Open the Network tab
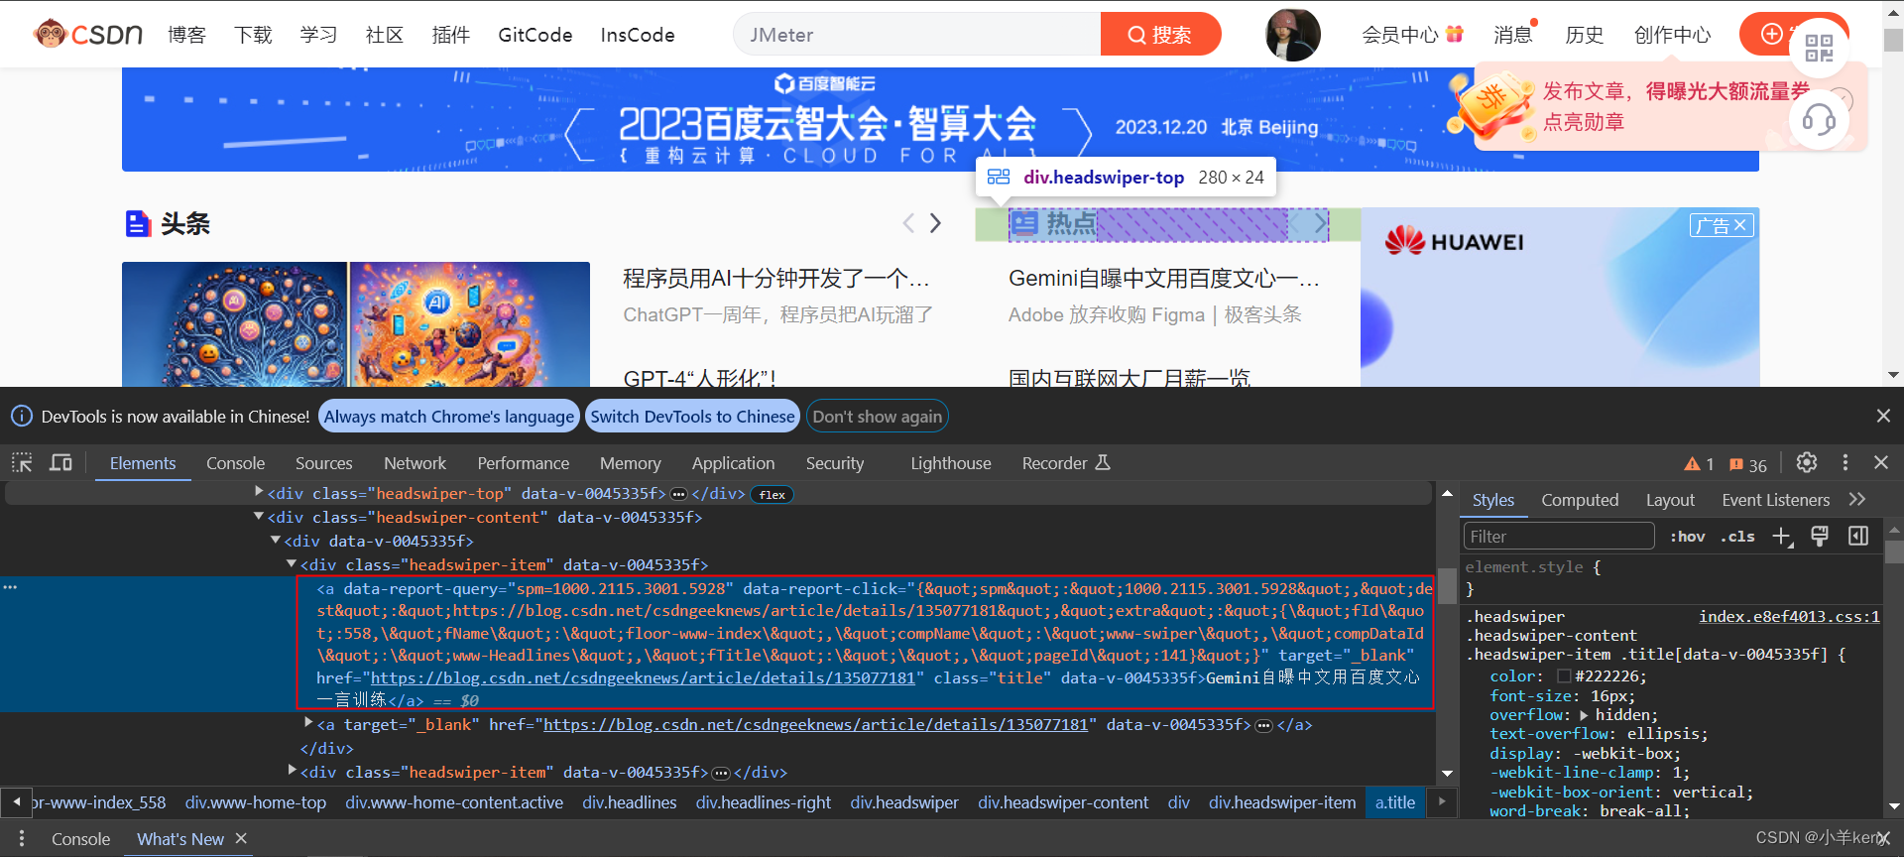The width and height of the screenshot is (1904, 857). [415, 463]
